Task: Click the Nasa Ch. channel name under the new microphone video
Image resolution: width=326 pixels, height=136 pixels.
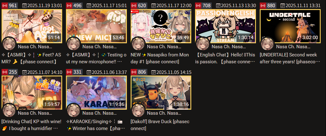Action: (100, 46)
